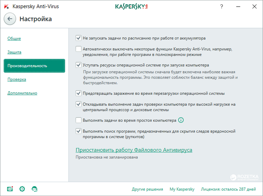Minimize the Kaspersky Anti-Virus window
Image resolution: width=263 pixels, height=196 pixels.
coord(238,7)
